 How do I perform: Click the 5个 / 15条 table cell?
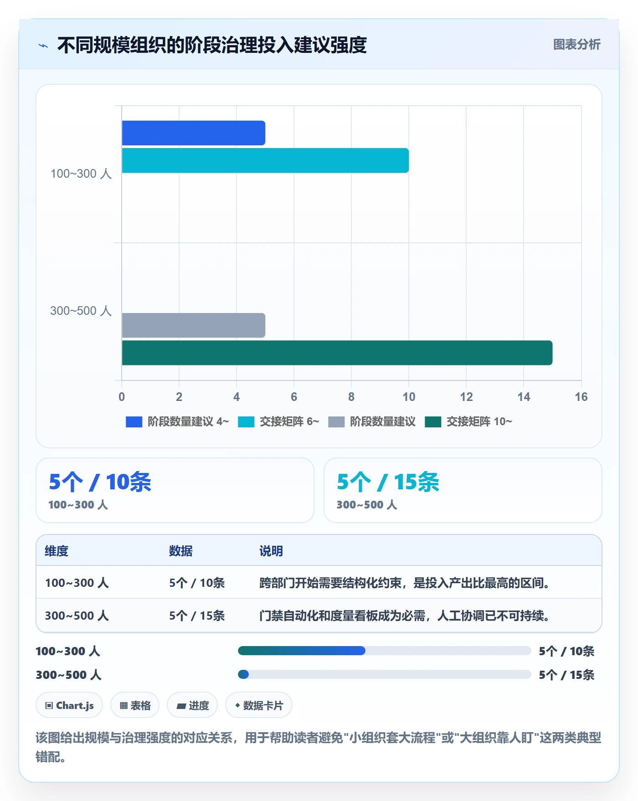[x=197, y=616]
